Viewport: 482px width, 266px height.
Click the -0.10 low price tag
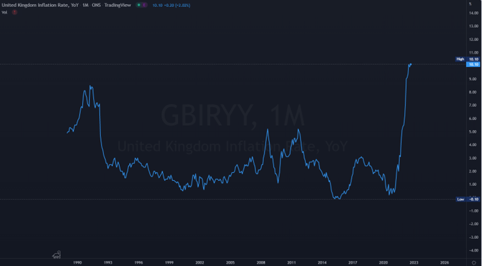click(x=473, y=199)
